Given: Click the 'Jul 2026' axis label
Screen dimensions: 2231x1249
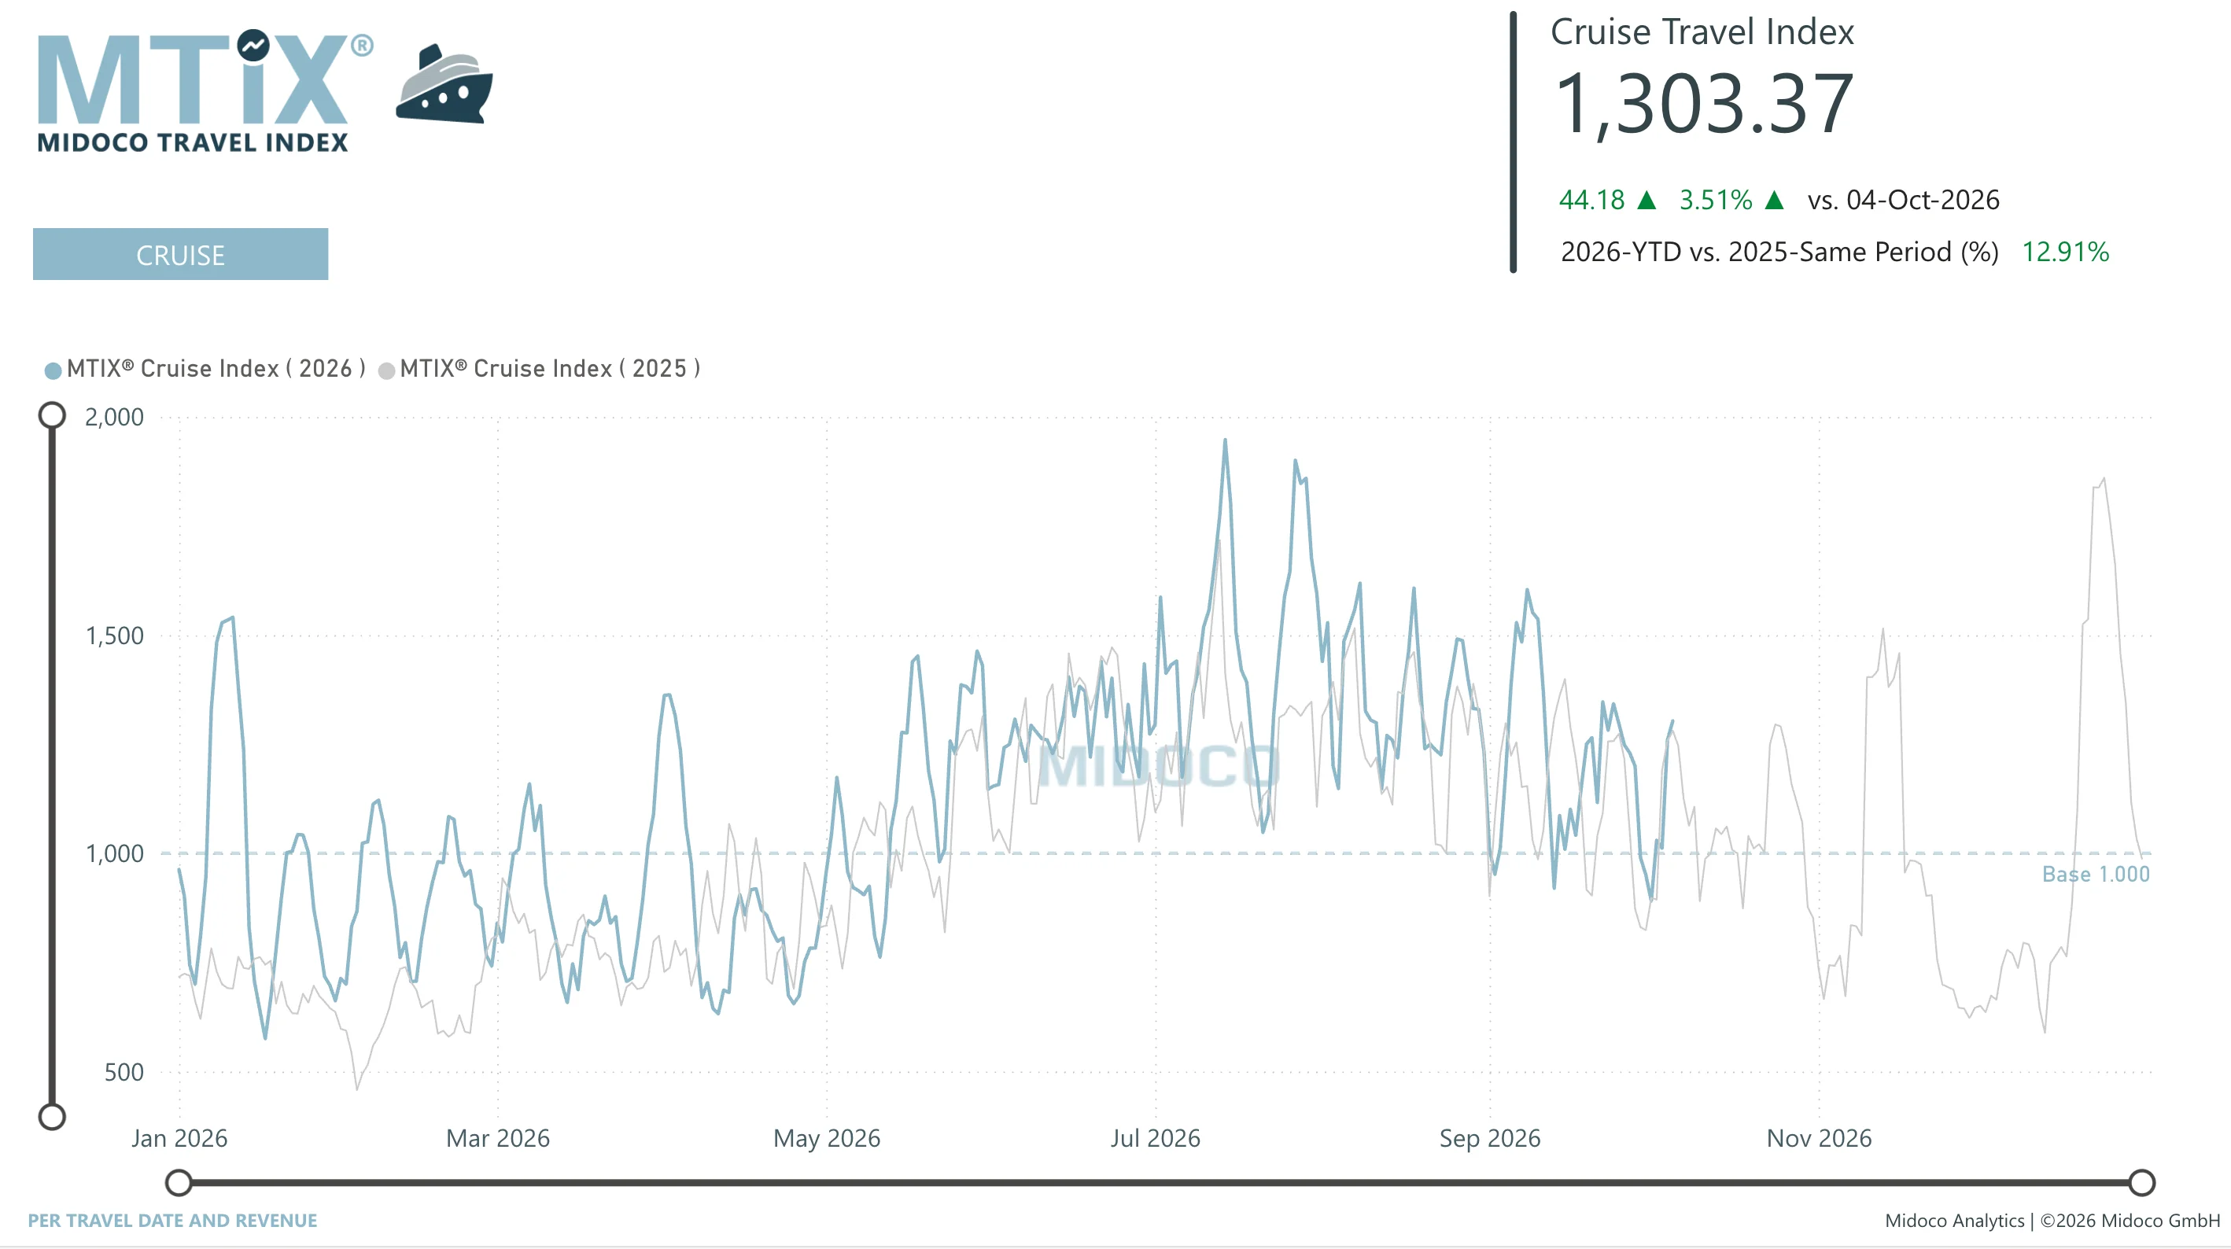Looking at the screenshot, I should pos(1156,1139).
